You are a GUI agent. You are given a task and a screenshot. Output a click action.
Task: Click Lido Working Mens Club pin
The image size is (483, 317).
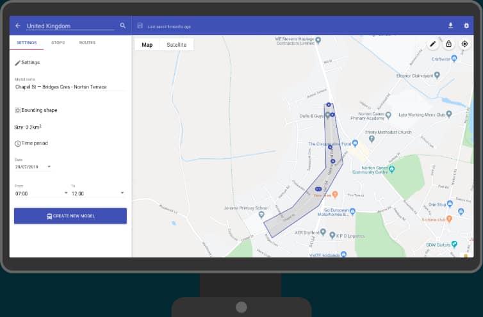click(x=449, y=114)
